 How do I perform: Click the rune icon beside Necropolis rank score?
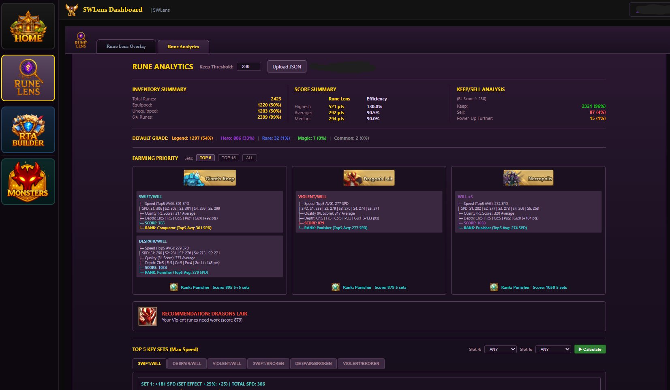click(494, 287)
